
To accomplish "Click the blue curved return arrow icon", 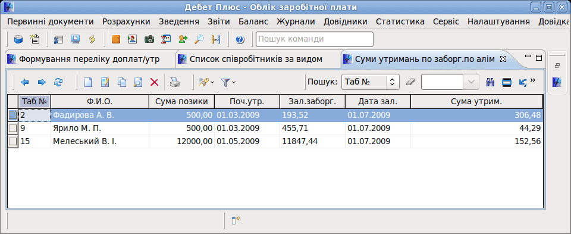I will 523,82.
